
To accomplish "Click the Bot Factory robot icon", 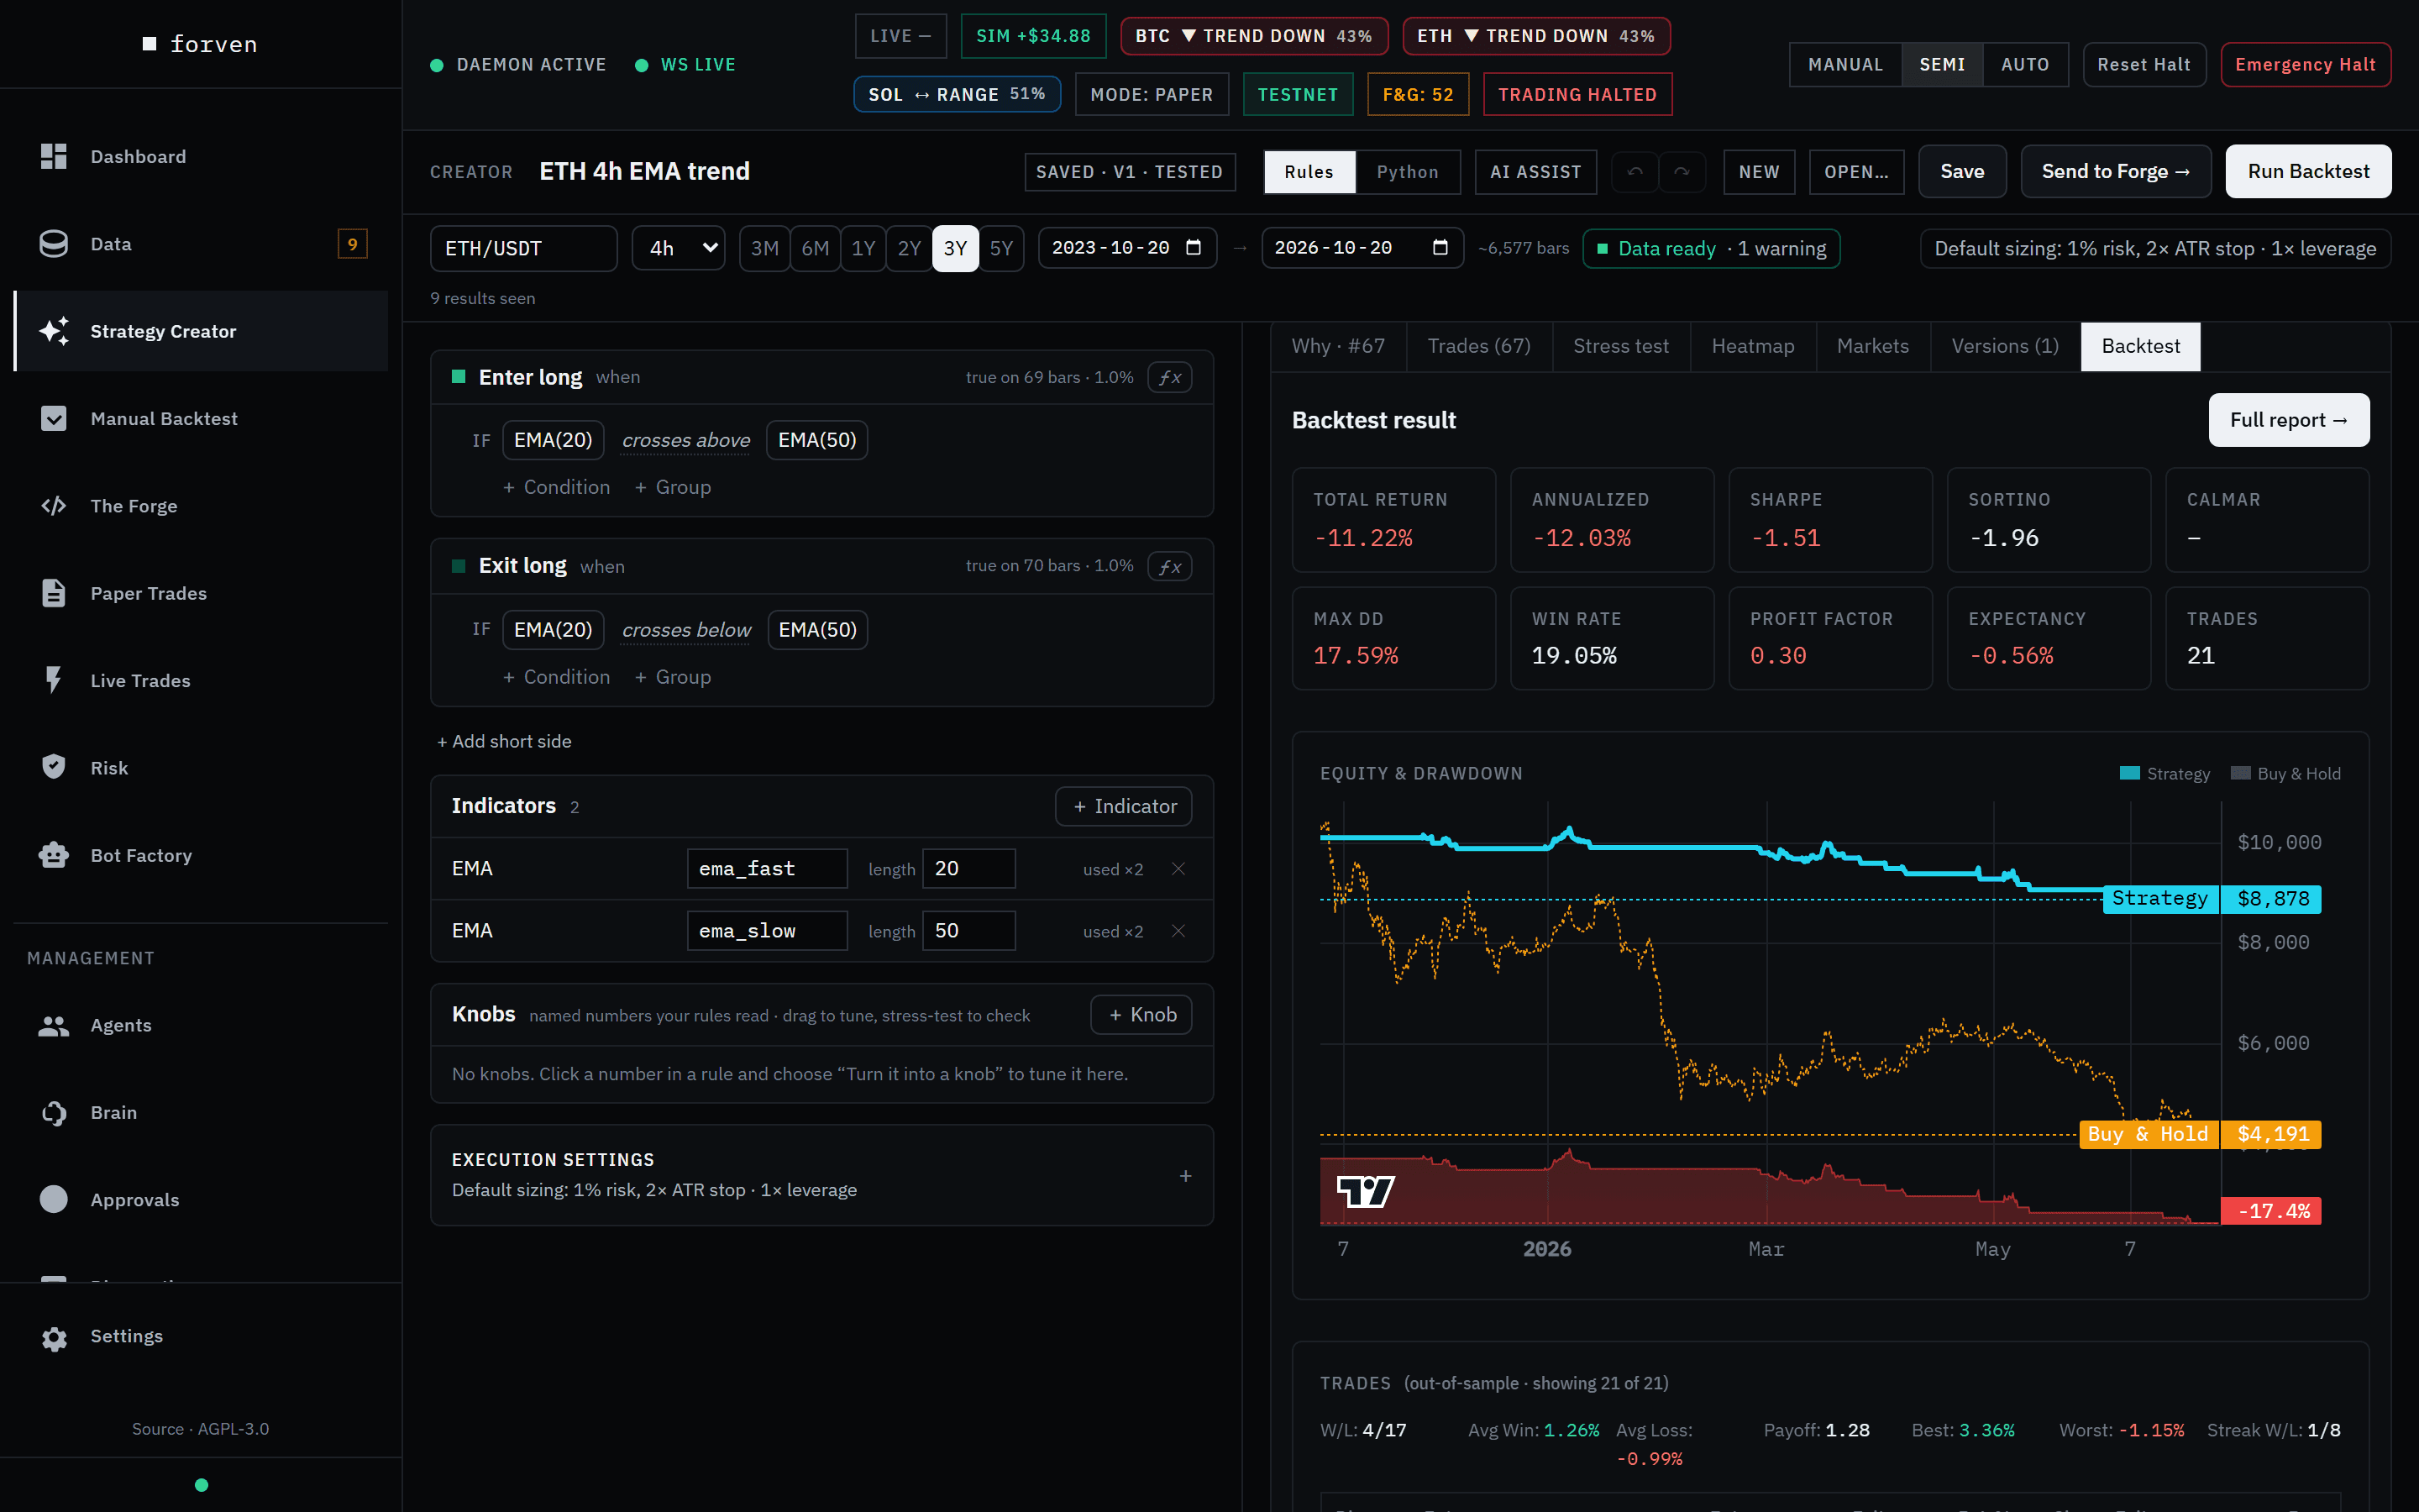I will click(x=53, y=855).
